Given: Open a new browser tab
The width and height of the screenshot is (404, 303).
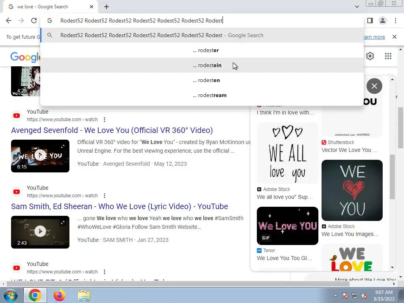Looking at the screenshot, I should click(107, 7).
